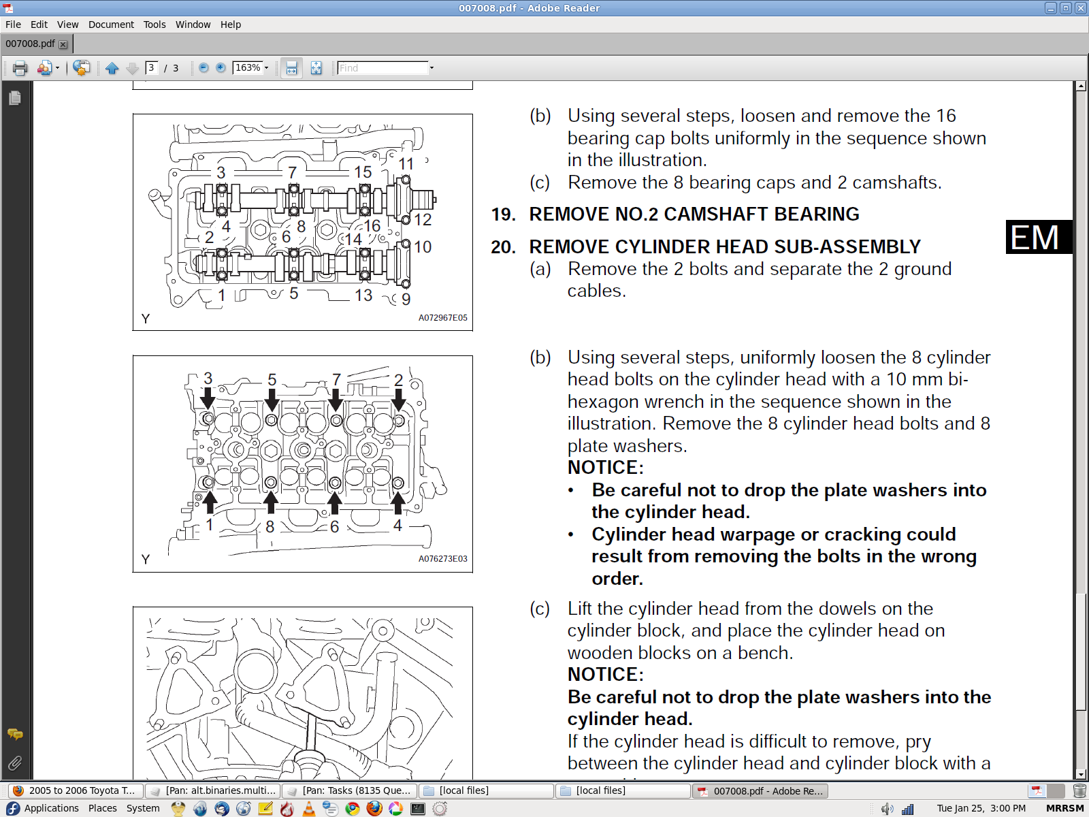Viewport: 1089px width, 817px height.
Task: Toggle the Fit Width scrolling mode
Action: pos(291,68)
